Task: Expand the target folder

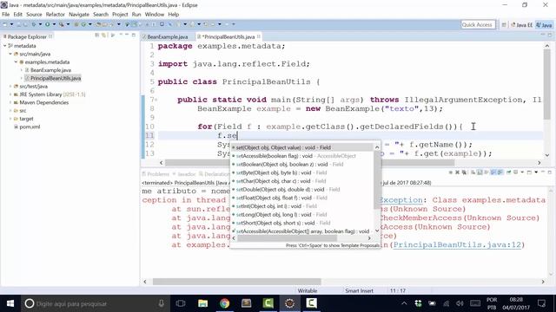Action: click(x=10, y=119)
